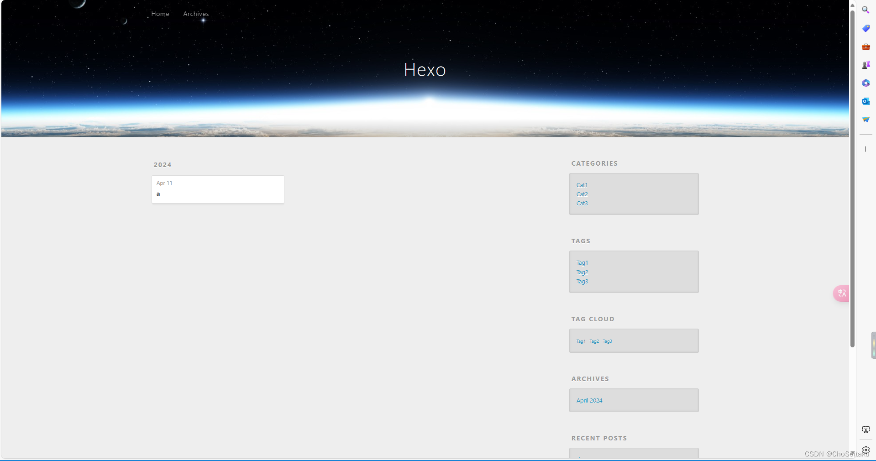Click the page scrollbar up arrow

(x=852, y=5)
